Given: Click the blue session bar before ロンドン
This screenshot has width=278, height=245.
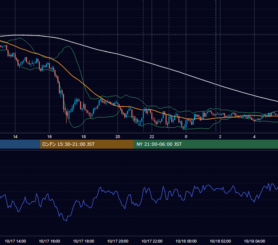Looking at the screenshot, I should coord(20,144).
